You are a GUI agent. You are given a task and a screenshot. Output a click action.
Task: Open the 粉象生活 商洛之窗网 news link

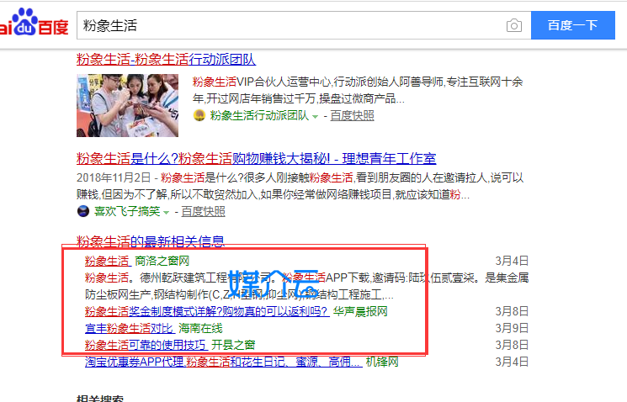pos(107,261)
